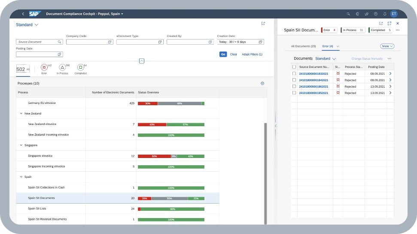Filter by Error status icon
Viewport: 417px width, 234px height.
point(44,67)
